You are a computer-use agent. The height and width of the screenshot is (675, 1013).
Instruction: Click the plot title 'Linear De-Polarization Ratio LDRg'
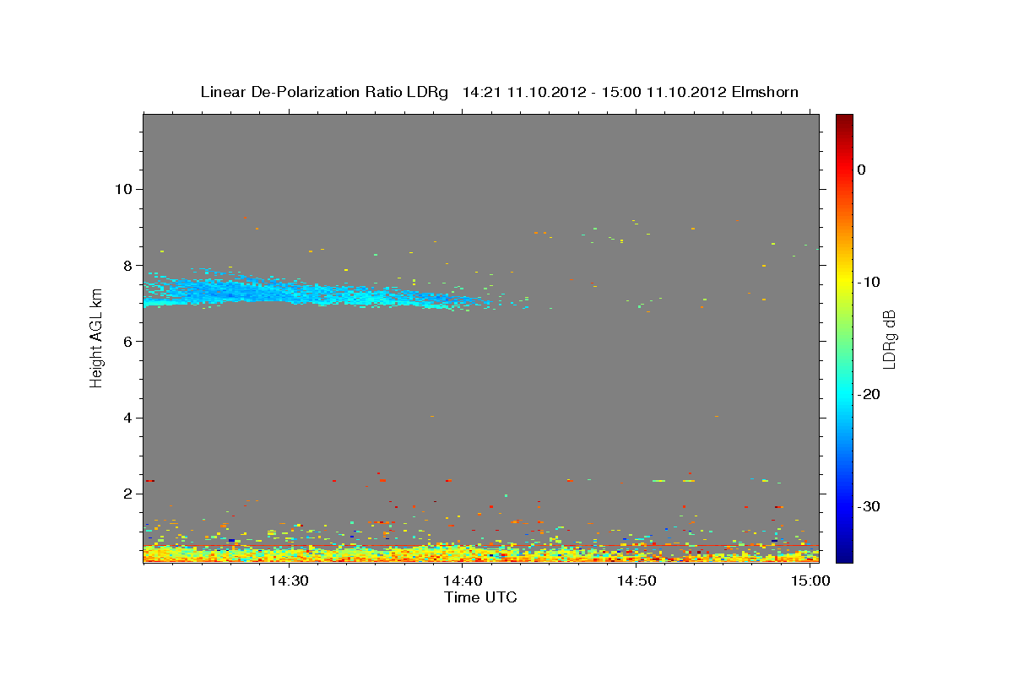point(323,92)
